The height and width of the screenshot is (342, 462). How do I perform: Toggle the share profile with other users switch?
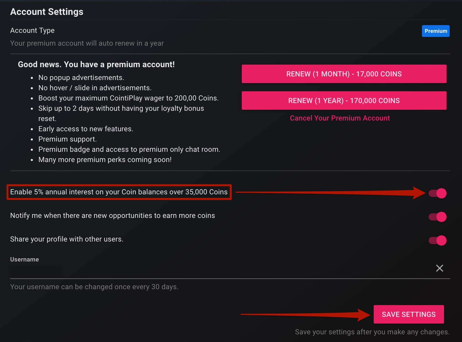(438, 240)
